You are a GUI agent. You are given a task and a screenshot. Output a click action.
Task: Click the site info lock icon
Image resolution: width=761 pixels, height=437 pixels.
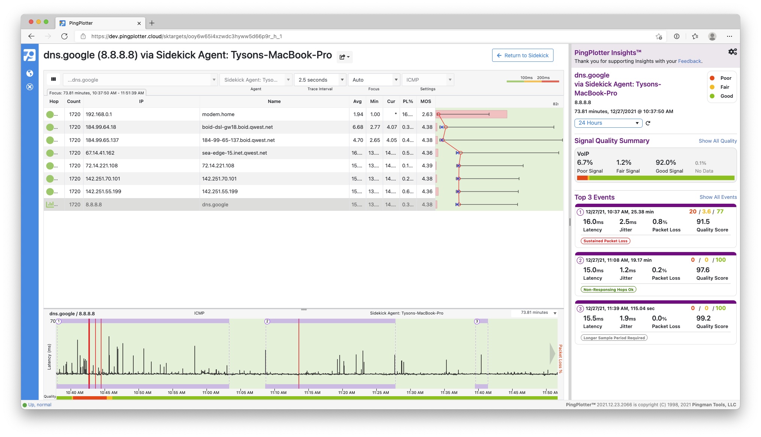click(83, 36)
